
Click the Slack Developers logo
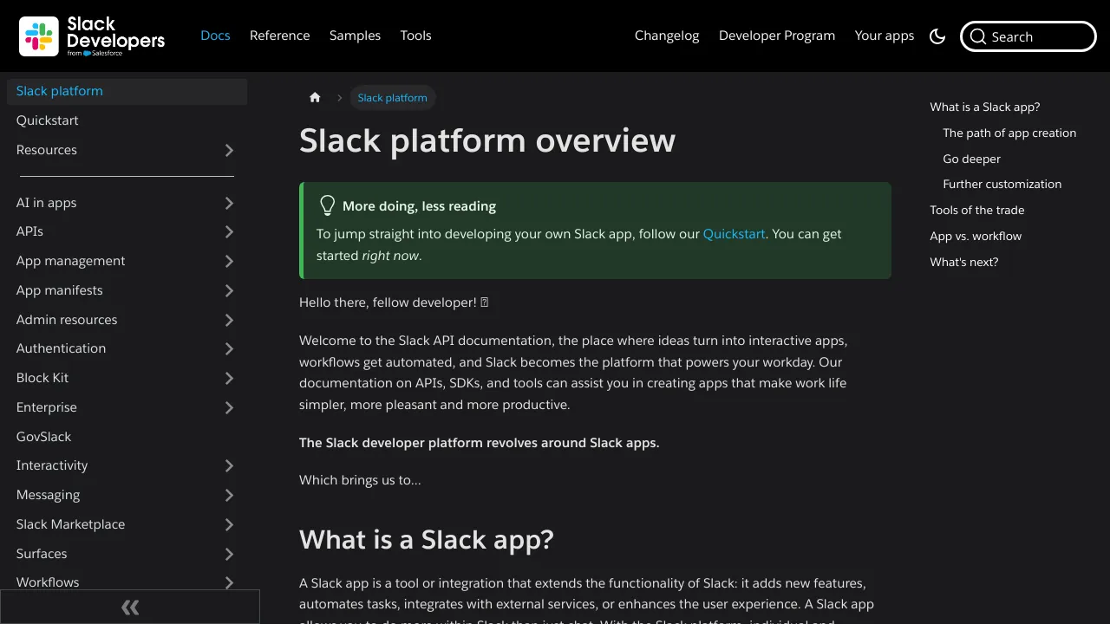coord(92,36)
